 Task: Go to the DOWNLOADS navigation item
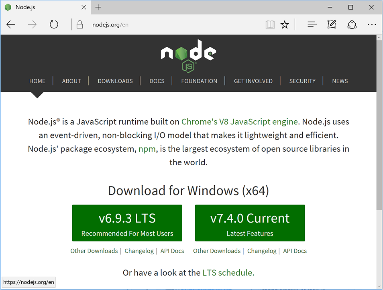pyautogui.click(x=115, y=81)
